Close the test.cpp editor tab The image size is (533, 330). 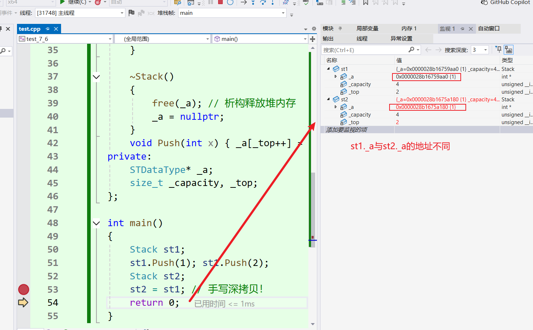[56, 29]
